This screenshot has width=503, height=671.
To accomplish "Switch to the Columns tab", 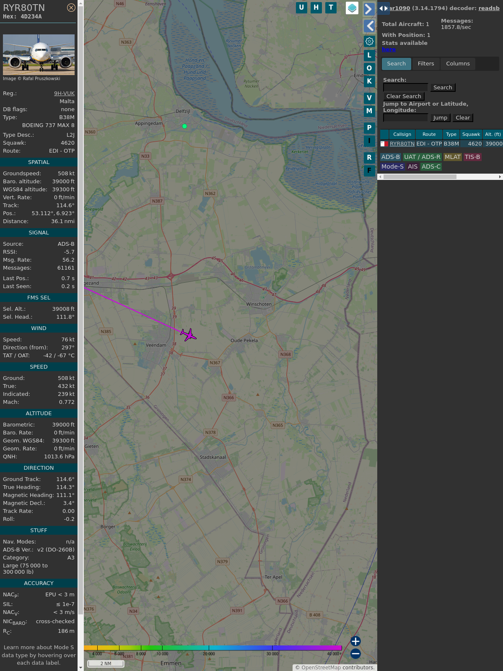I will tap(458, 64).
